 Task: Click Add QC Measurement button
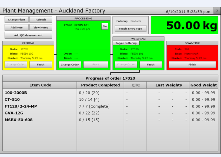coord(28,35)
